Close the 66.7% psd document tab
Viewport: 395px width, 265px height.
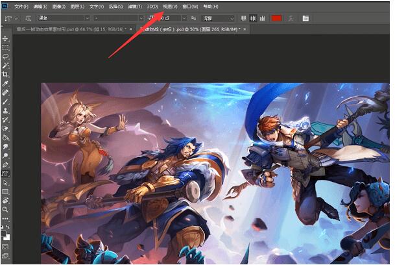[x=131, y=29]
